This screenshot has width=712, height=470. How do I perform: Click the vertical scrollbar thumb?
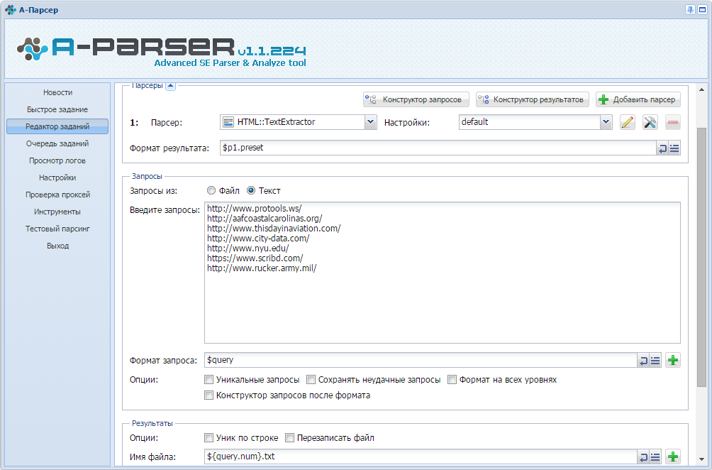pyautogui.click(x=701, y=257)
